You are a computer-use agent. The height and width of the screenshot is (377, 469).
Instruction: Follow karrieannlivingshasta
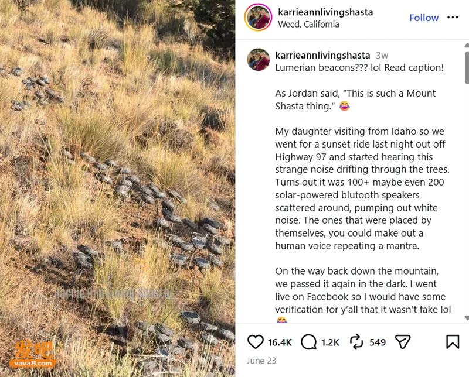coord(424,18)
